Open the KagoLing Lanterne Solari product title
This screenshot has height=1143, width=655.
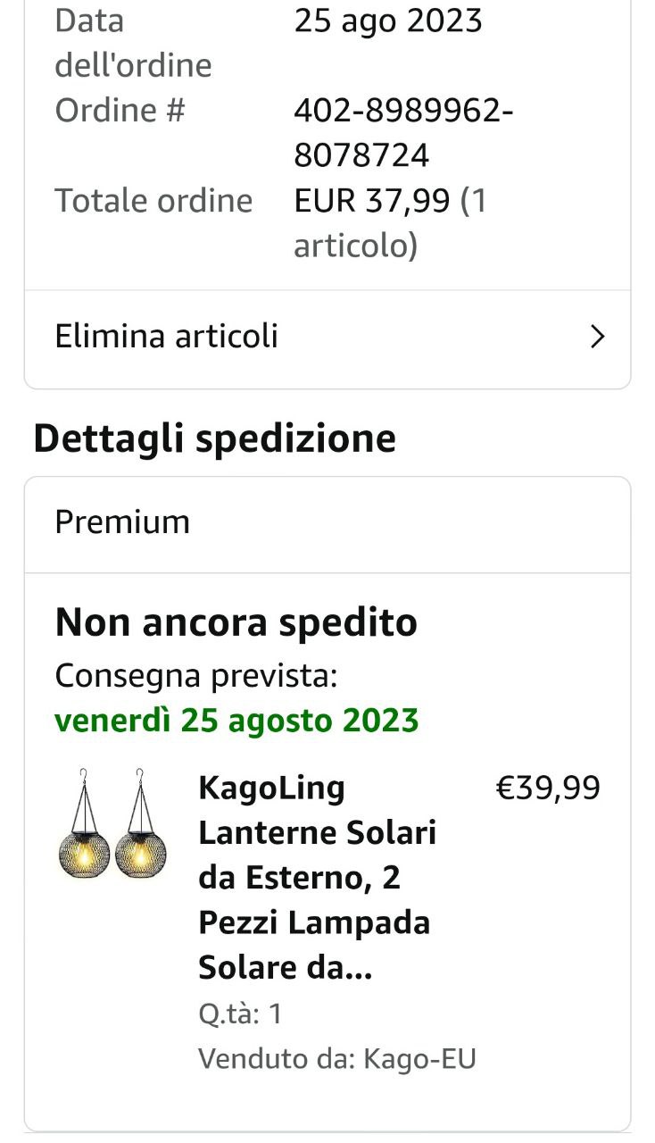pos(318,878)
